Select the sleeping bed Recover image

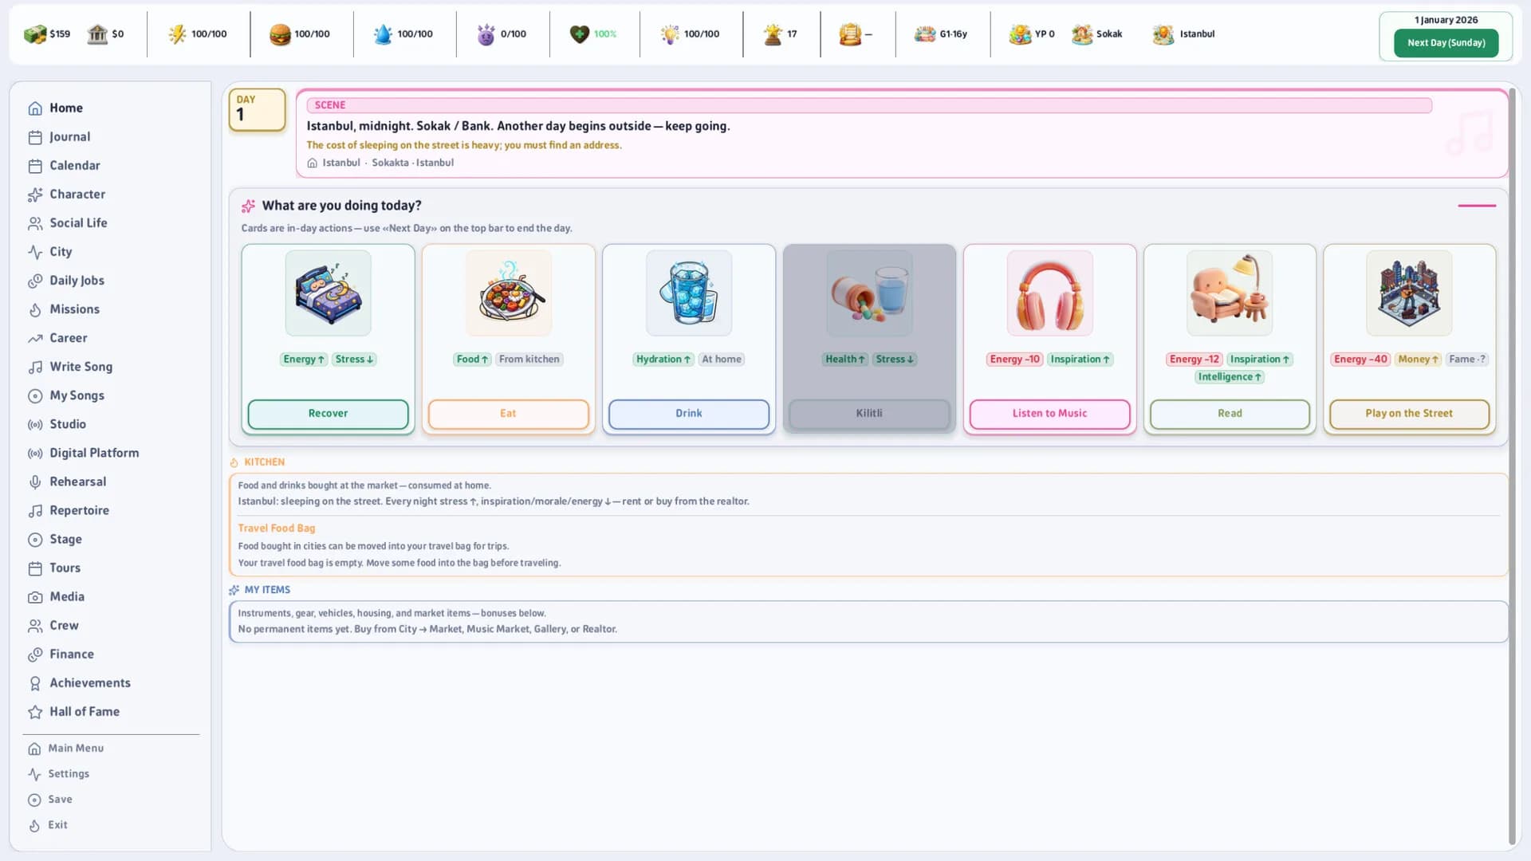(328, 293)
